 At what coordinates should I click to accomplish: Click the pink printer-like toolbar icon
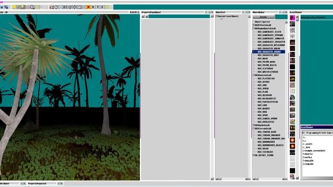pyautogui.click(x=28, y=7)
